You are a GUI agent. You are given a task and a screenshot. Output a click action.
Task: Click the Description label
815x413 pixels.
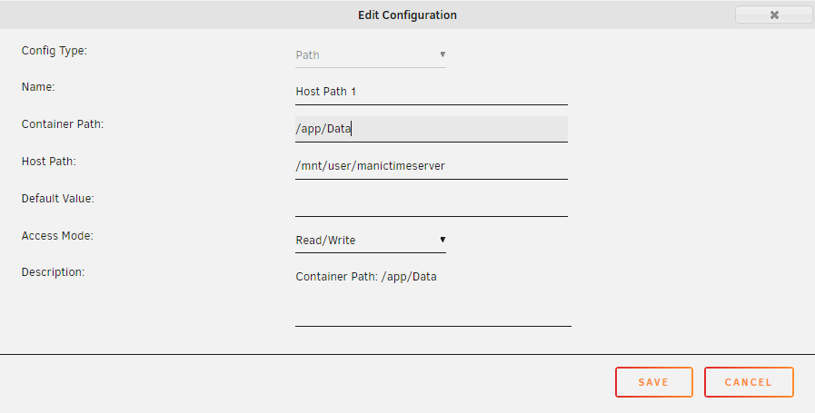pyautogui.click(x=53, y=272)
